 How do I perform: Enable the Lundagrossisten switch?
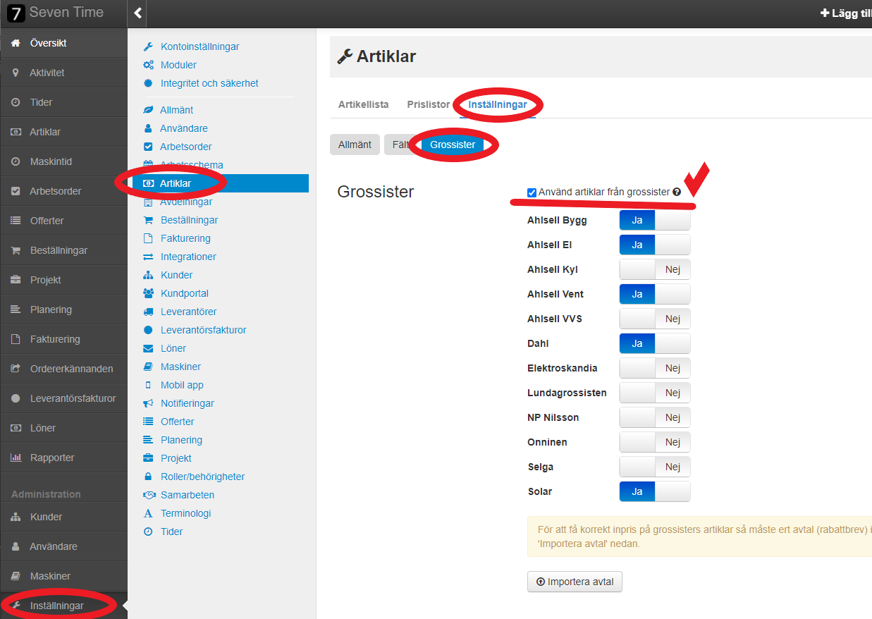coord(655,393)
